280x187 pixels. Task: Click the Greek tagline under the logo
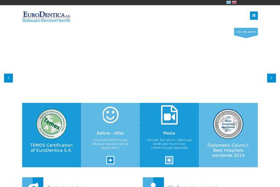click(x=46, y=21)
